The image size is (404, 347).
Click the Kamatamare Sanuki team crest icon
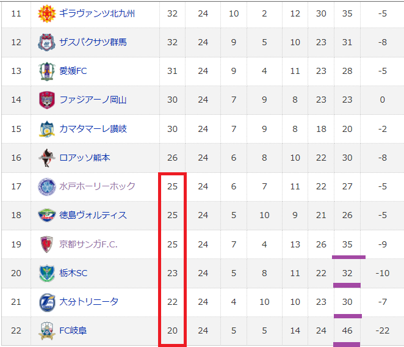pyautogui.click(x=46, y=129)
